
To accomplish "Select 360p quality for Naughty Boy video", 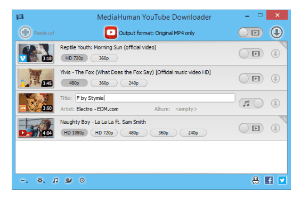I will tap(164, 132).
